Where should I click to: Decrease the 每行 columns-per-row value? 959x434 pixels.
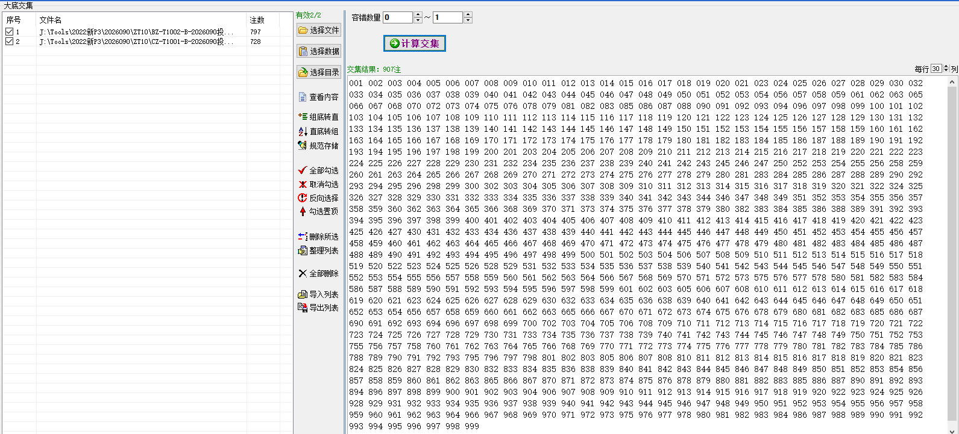click(x=946, y=70)
